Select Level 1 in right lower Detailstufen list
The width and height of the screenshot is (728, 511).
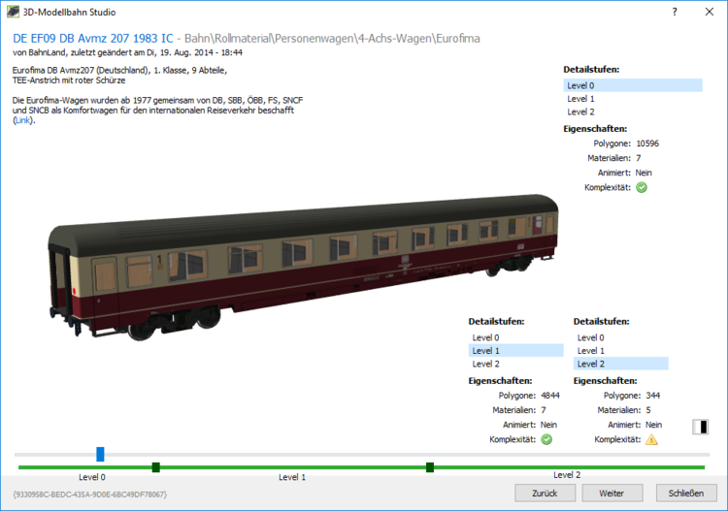(x=621, y=351)
